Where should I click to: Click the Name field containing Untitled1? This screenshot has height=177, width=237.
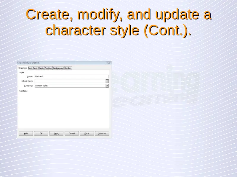[x=71, y=76]
